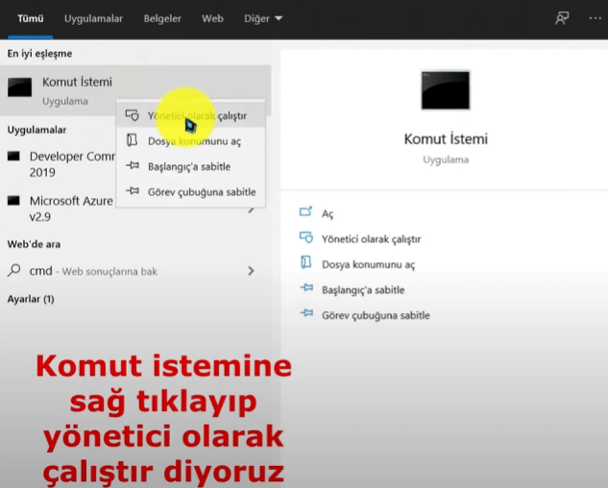Viewport: 608px width, 488px height.
Task: Go to the Web tab
Action: pyautogui.click(x=212, y=18)
